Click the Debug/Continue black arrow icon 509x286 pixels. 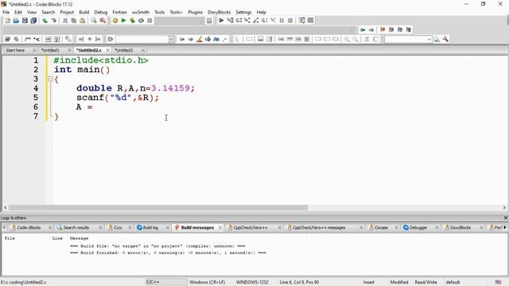[x=221, y=21]
